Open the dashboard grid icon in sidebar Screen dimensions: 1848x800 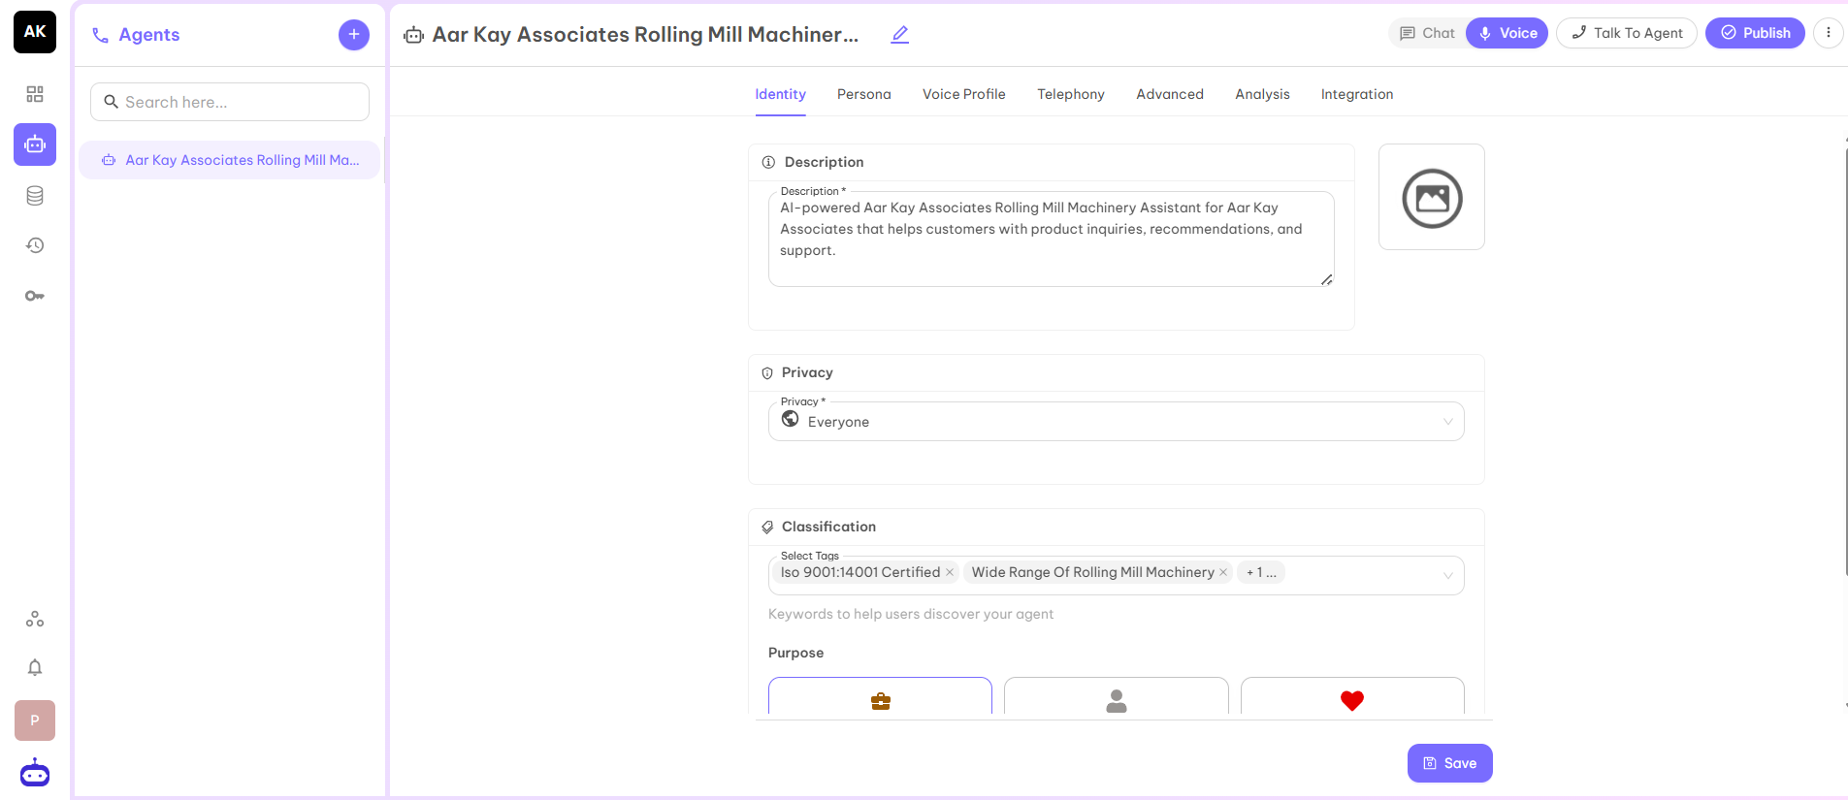coord(35,94)
